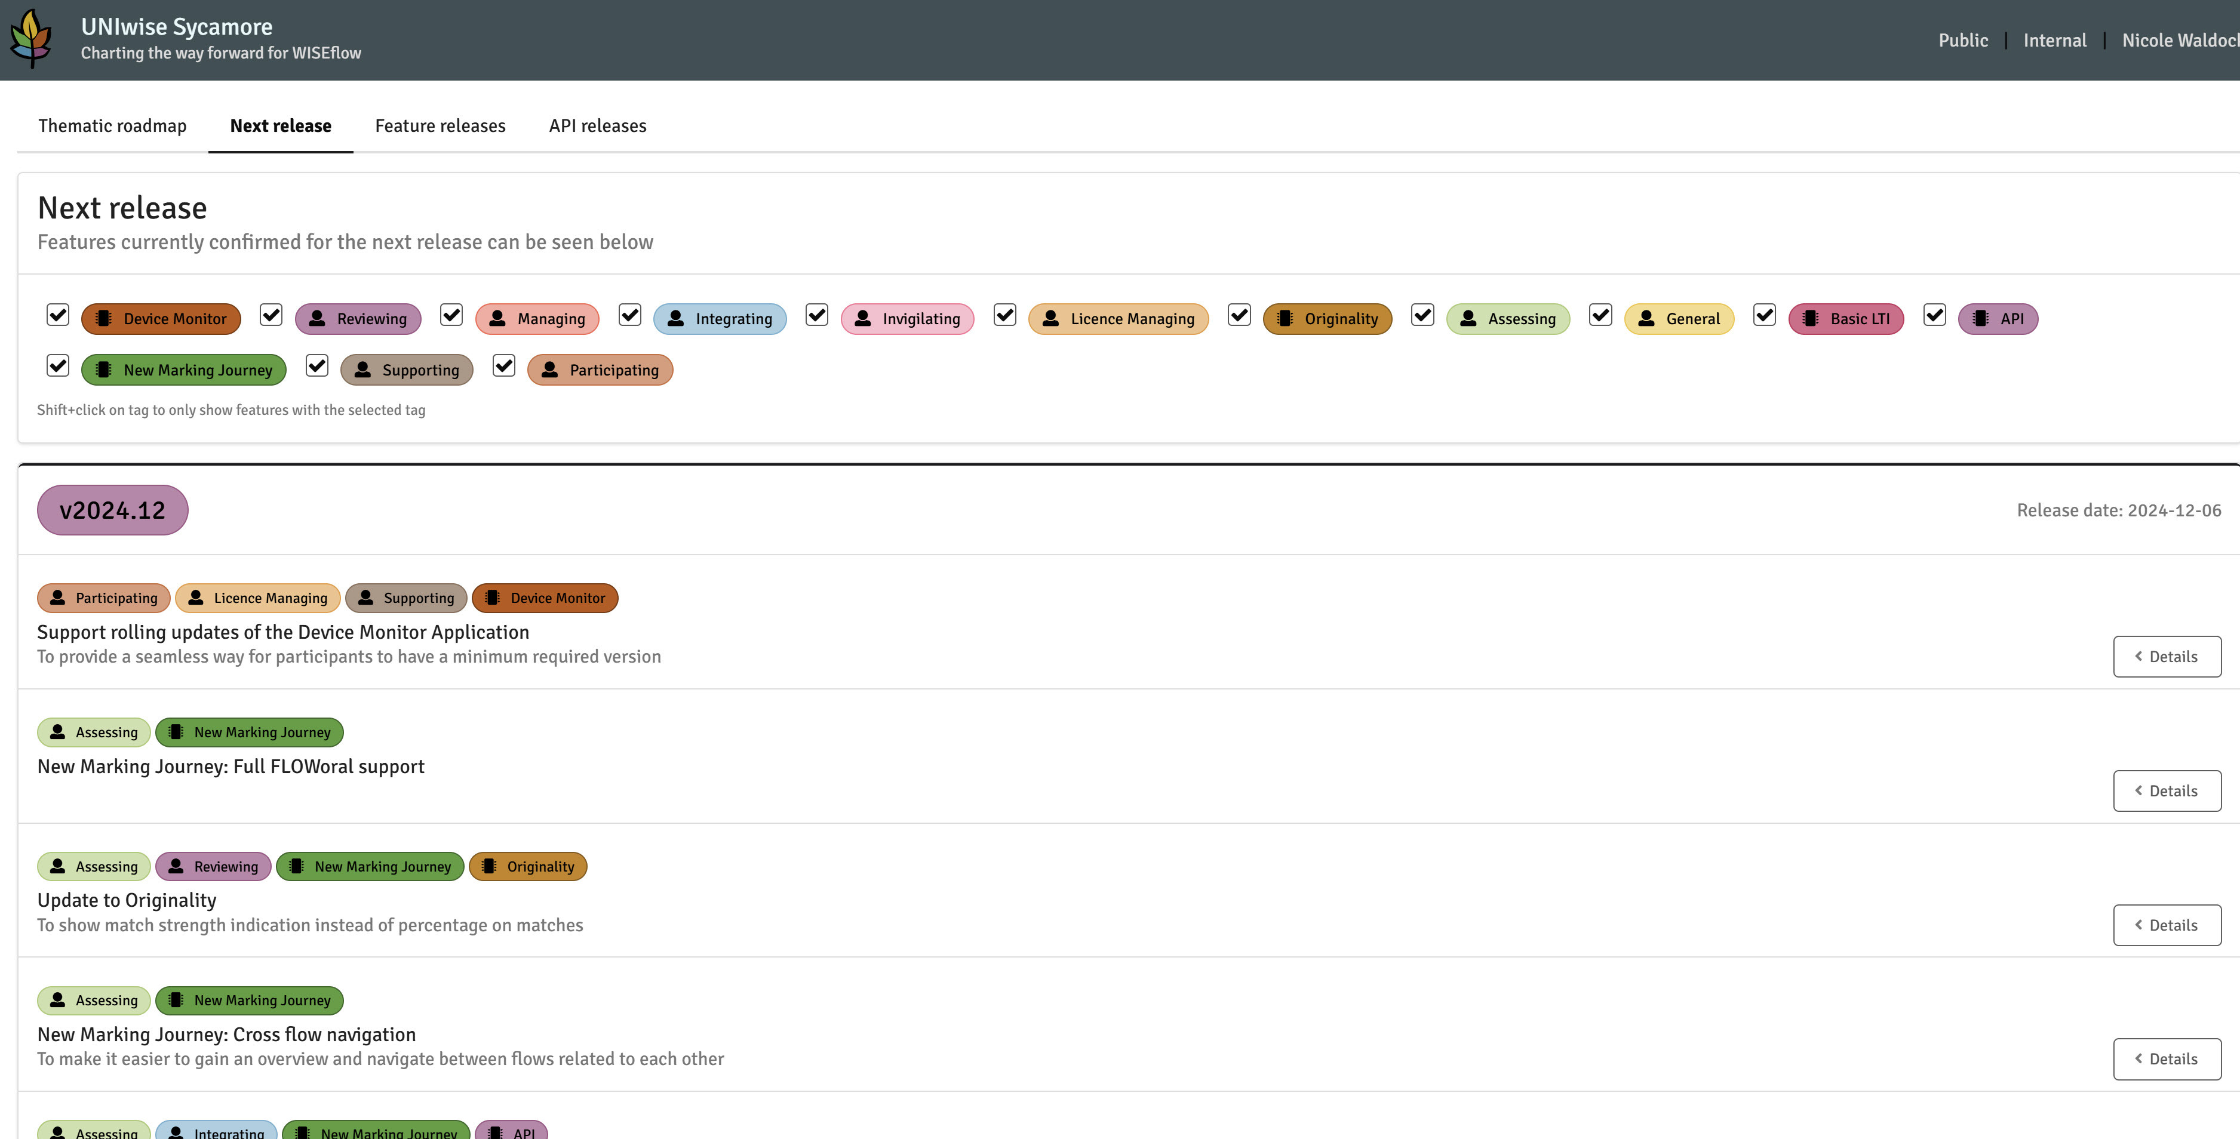Select 'New Marking Journey: Full FLOWoral support' title
Image resolution: width=2240 pixels, height=1139 pixels.
231,766
